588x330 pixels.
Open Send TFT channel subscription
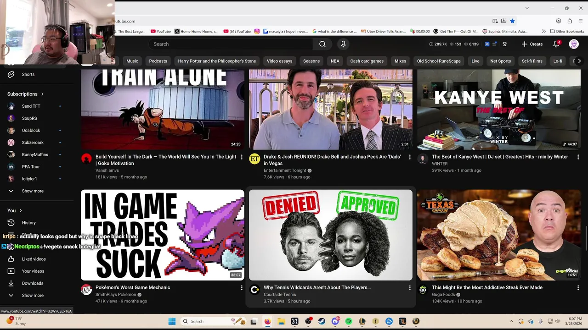pos(37,106)
